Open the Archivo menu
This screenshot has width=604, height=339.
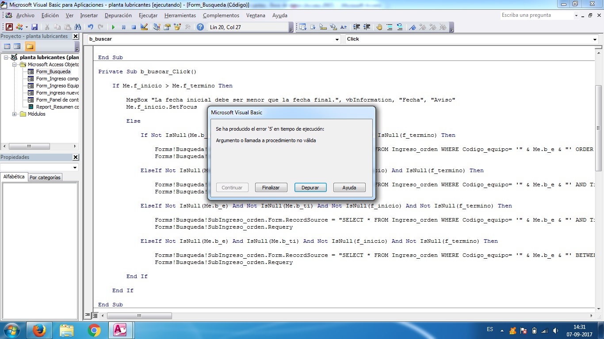[x=25, y=15]
